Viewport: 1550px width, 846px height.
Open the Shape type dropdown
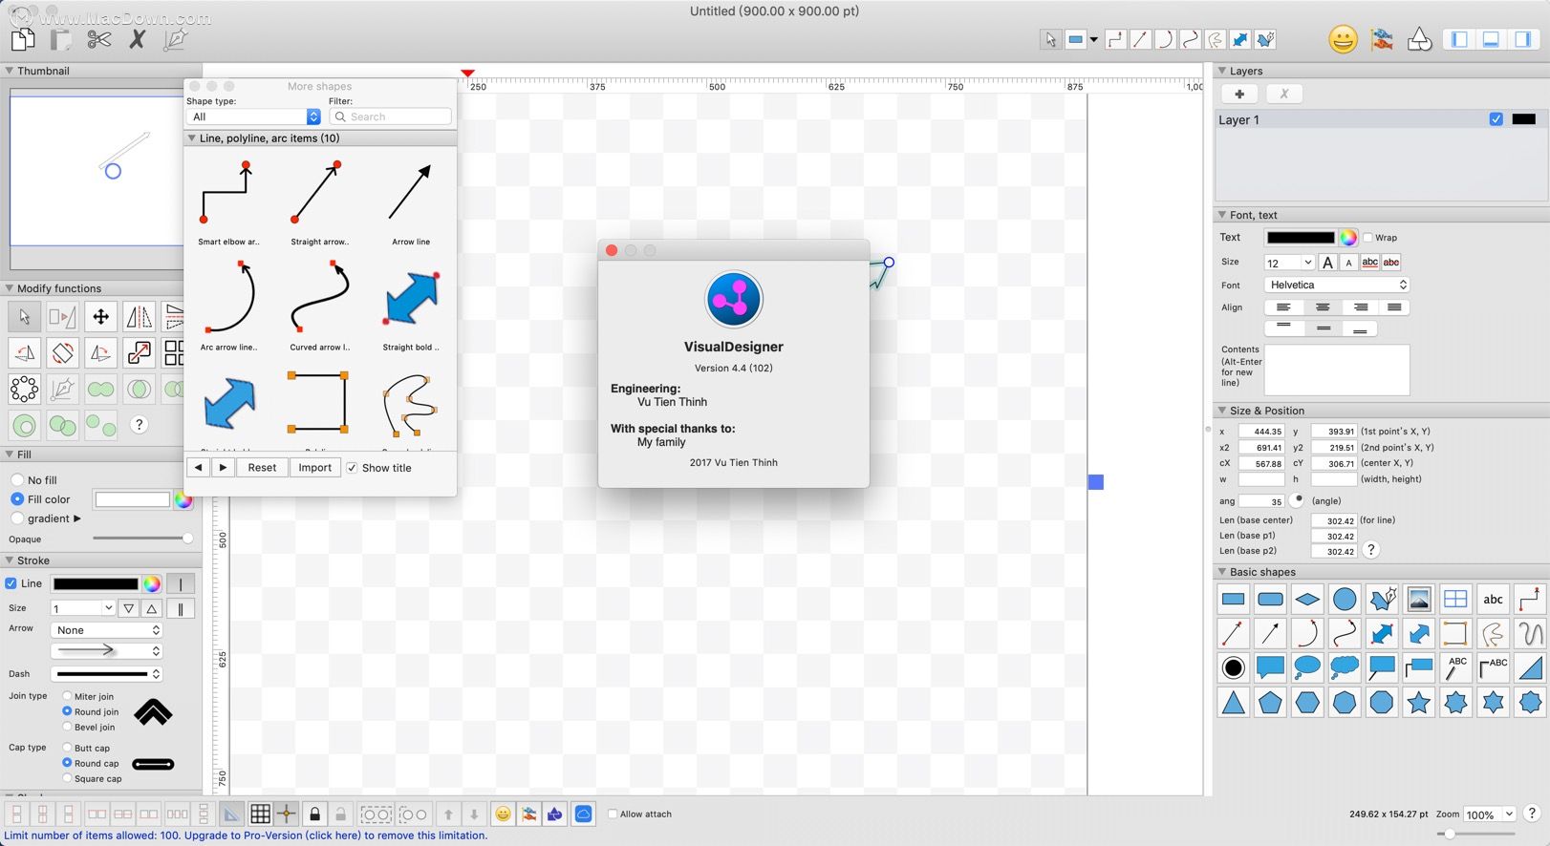[x=253, y=116]
